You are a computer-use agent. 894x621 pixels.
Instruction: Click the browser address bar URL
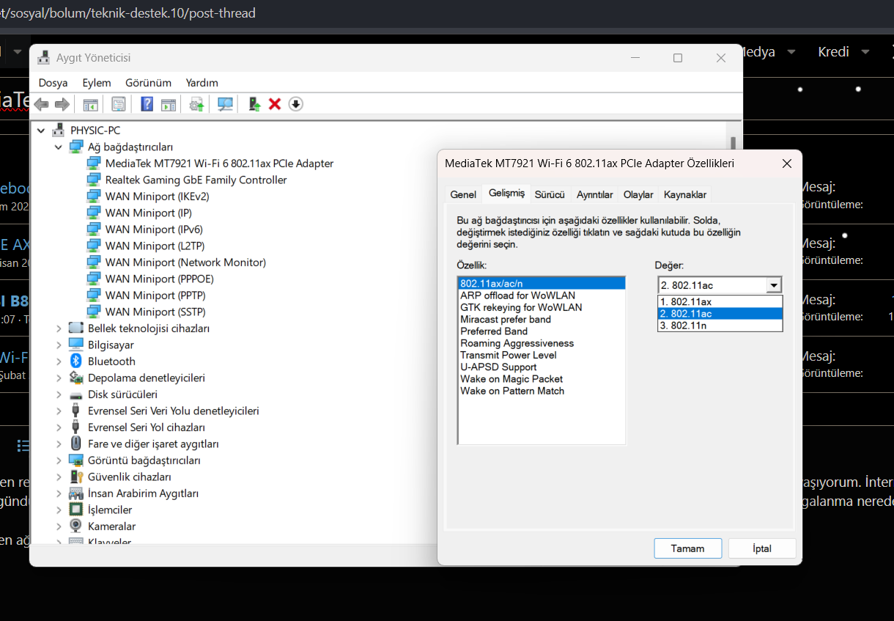[128, 13]
